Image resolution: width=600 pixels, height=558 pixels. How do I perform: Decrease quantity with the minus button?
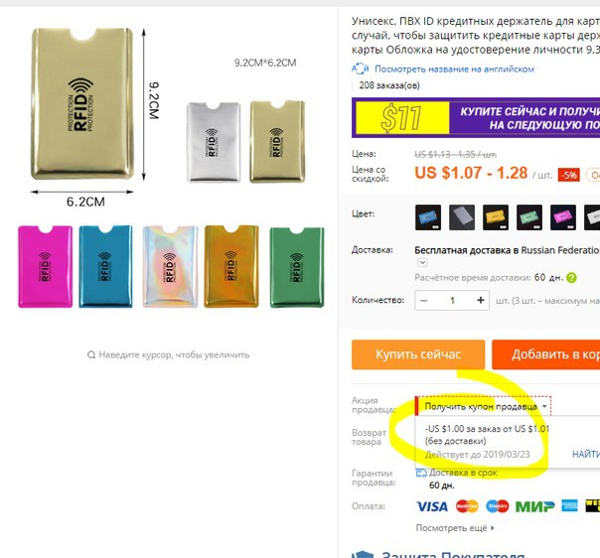423,301
